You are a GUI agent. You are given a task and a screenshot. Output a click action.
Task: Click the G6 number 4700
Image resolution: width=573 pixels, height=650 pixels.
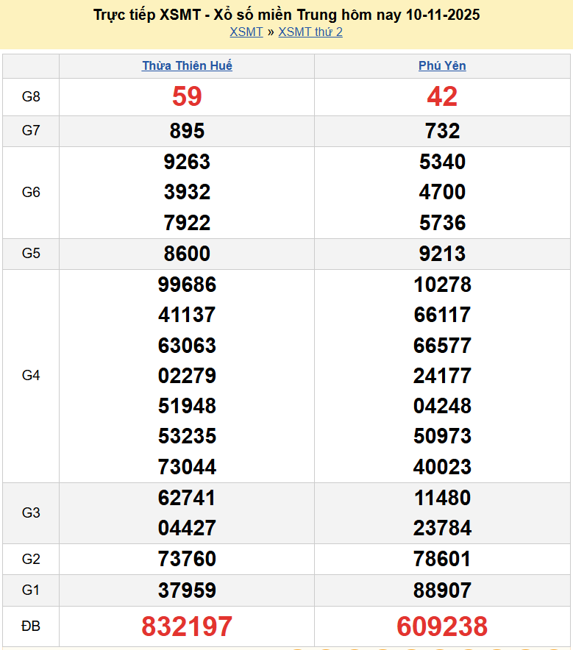(x=442, y=192)
